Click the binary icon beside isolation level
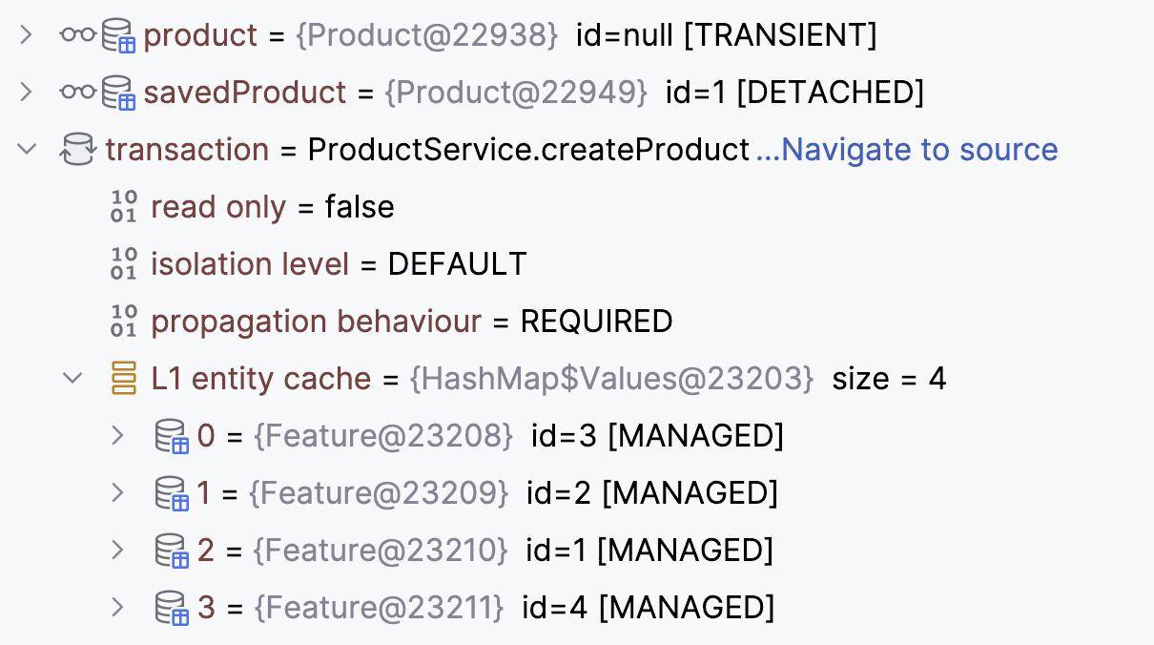 [x=124, y=264]
